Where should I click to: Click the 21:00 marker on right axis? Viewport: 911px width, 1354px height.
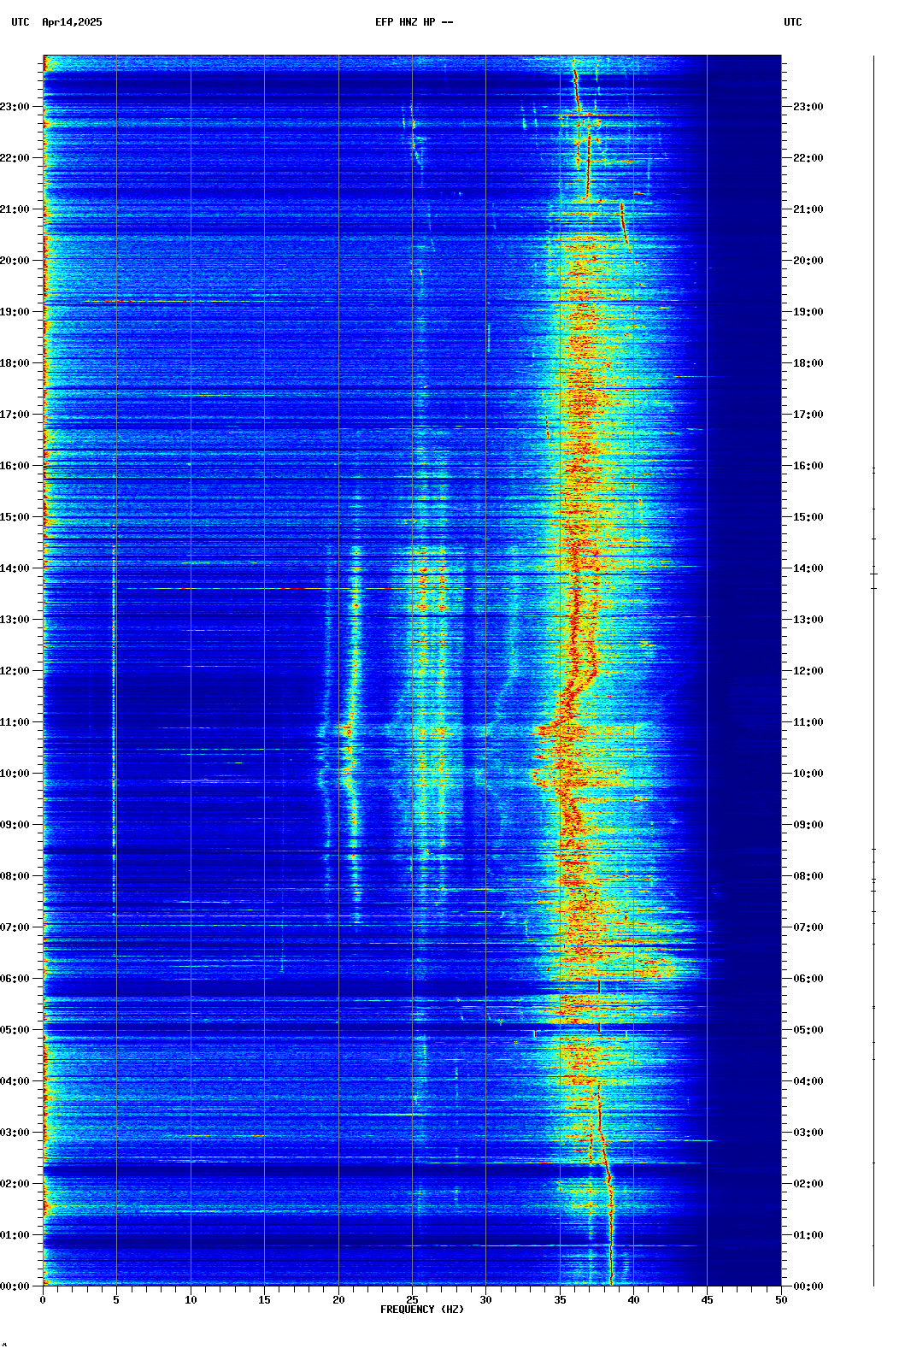click(808, 209)
